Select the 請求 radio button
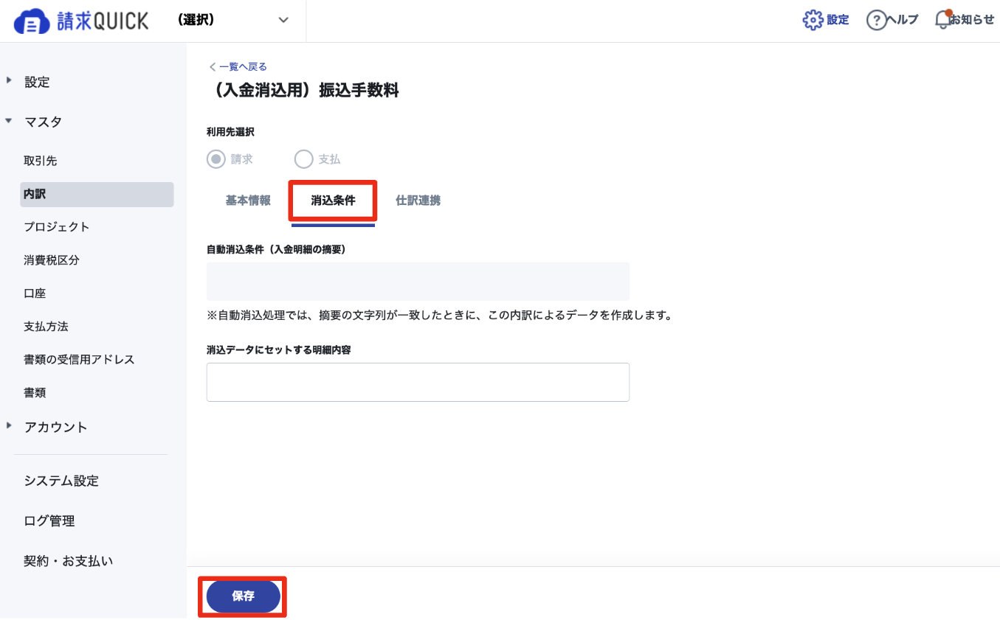This screenshot has height=620, width=1000. pyautogui.click(x=216, y=159)
